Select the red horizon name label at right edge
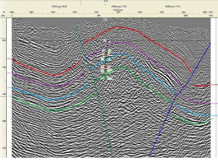Viewport: 218px width, 163px height. click(x=214, y=85)
